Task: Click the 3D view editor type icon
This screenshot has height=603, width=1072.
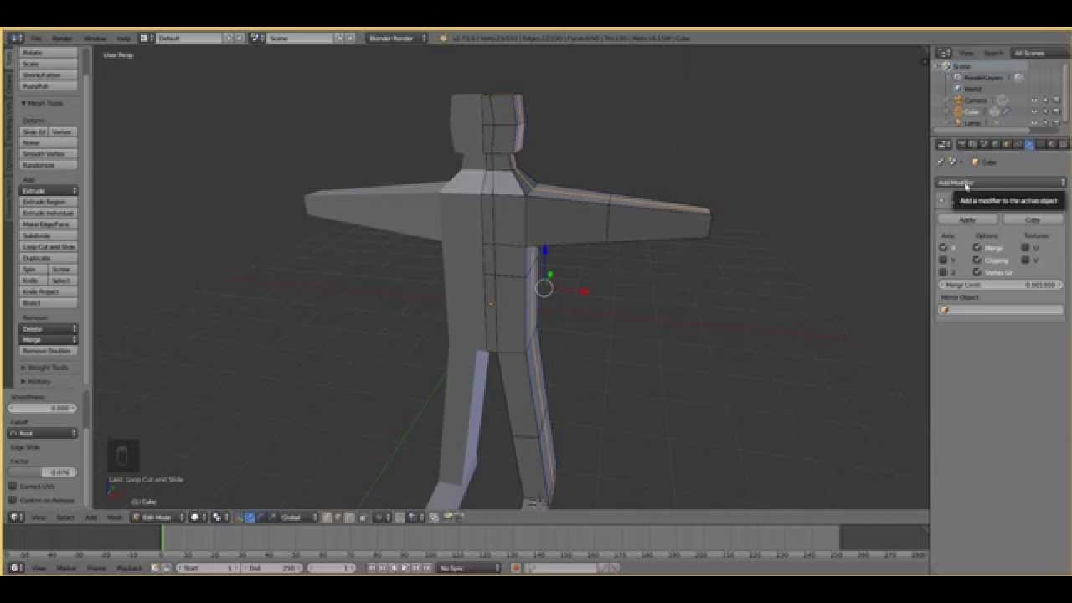Action: coord(16,518)
